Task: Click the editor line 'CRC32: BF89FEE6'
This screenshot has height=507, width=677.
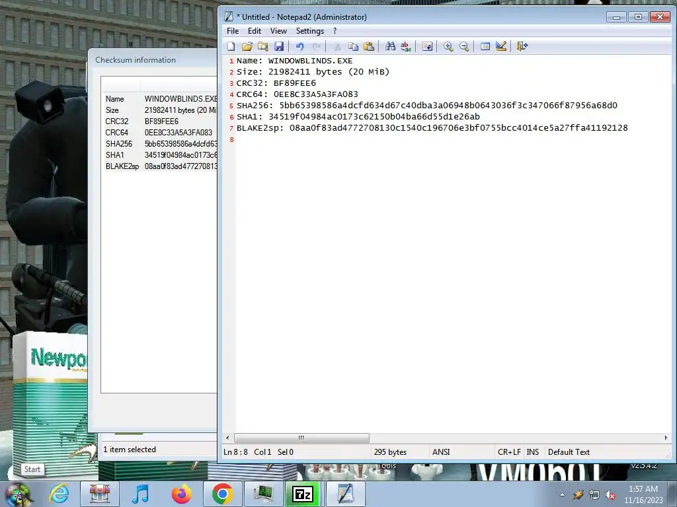Action: pos(276,83)
